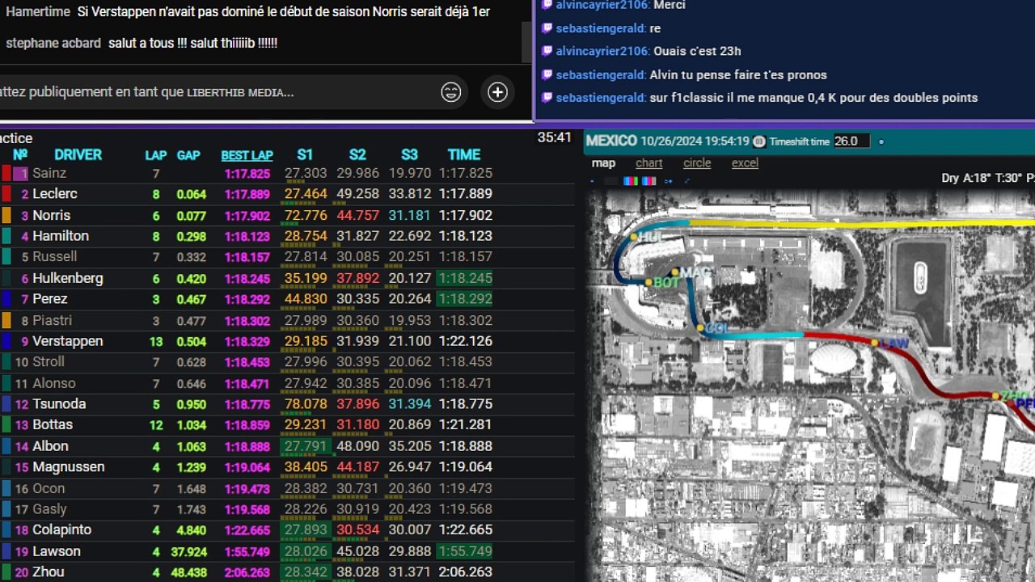Click the expand arrows icon under the circle tab
1035x582 pixels.
point(687,181)
